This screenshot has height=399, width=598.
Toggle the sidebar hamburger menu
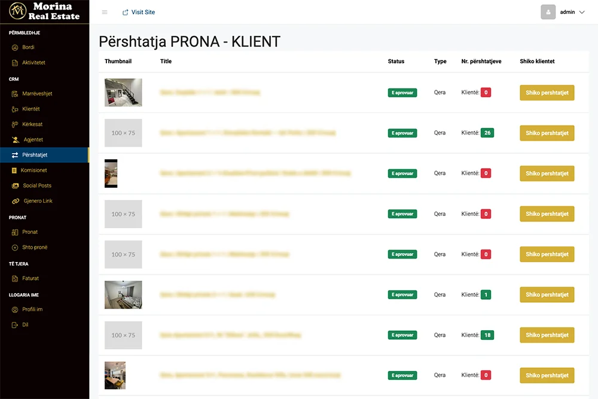(x=105, y=12)
